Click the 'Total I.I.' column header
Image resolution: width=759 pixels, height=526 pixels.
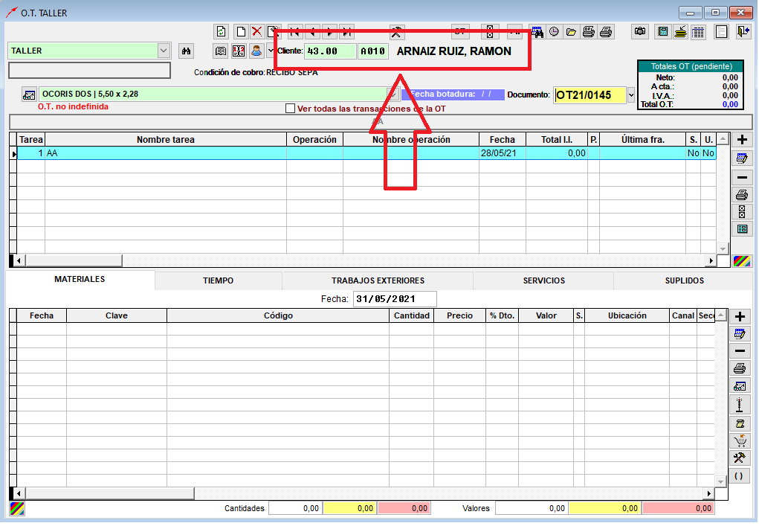click(x=557, y=139)
